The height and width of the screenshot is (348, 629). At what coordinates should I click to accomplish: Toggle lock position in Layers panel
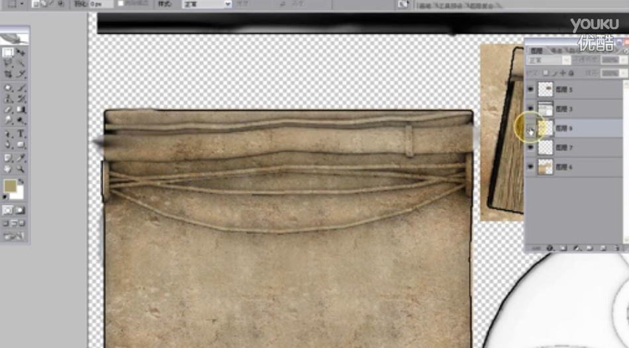pos(563,73)
